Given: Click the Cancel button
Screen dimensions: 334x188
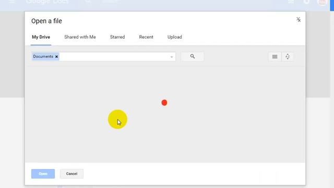Looking at the screenshot, I should pyautogui.click(x=71, y=174).
